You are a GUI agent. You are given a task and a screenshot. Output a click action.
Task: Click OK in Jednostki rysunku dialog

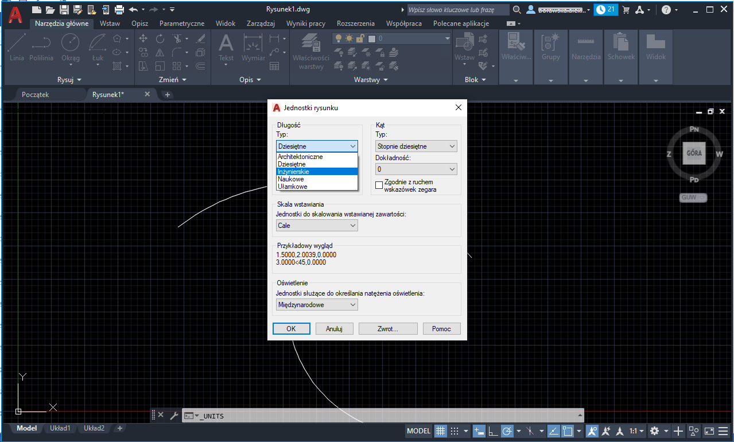click(291, 328)
